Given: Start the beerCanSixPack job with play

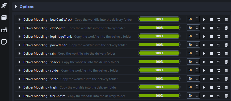Looking at the screenshot, I should pyautogui.click(x=204, y=20).
